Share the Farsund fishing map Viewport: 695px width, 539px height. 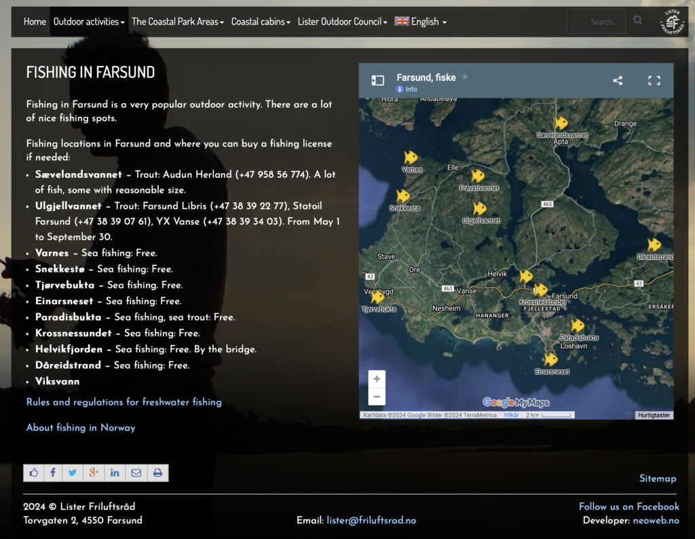pos(618,80)
